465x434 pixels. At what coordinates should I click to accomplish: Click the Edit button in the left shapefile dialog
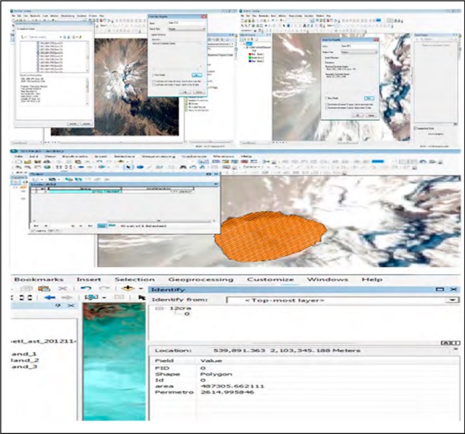point(197,75)
